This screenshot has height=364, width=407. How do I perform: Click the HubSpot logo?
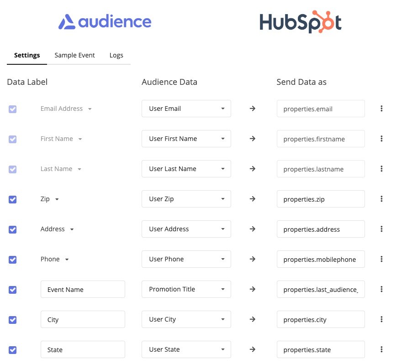[300, 22]
